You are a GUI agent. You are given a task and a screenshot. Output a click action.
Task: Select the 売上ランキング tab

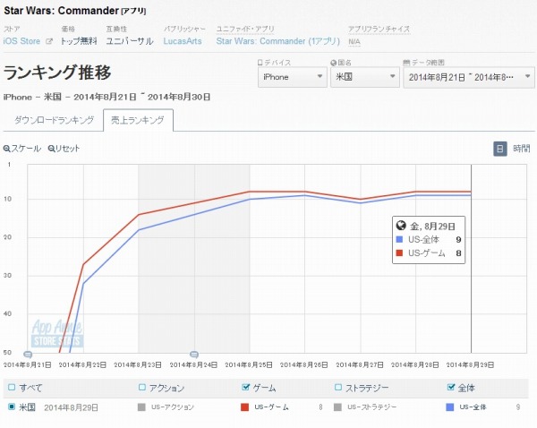(138, 120)
